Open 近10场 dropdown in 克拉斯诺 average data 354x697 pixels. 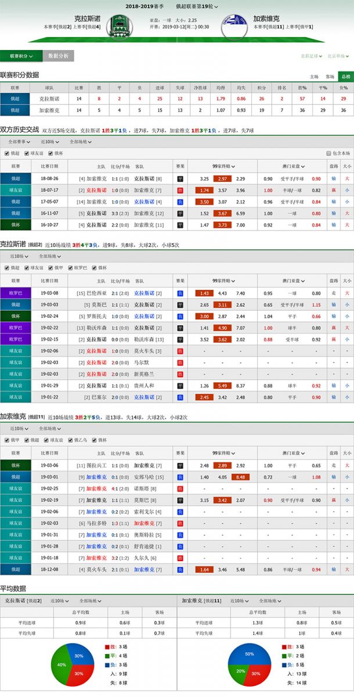pos(61,601)
